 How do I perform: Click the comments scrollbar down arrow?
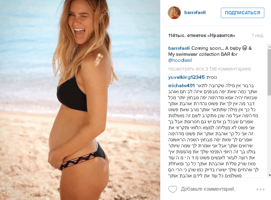269,175
